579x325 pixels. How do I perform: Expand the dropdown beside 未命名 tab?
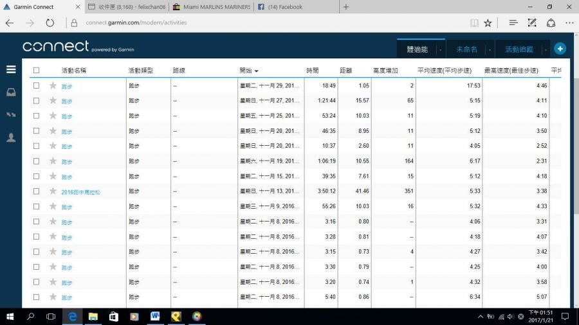pos(490,49)
